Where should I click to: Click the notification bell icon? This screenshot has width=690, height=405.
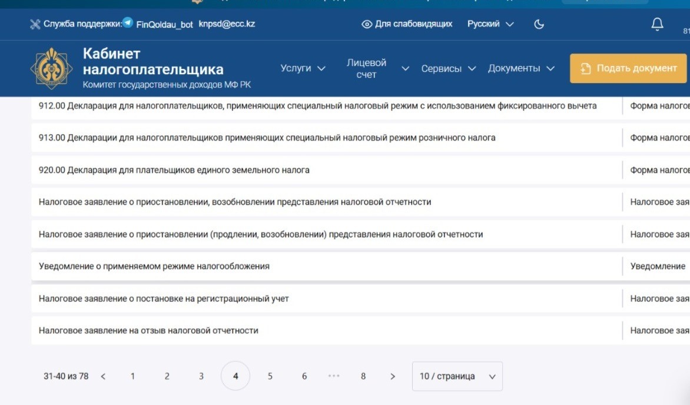click(x=657, y=24)
